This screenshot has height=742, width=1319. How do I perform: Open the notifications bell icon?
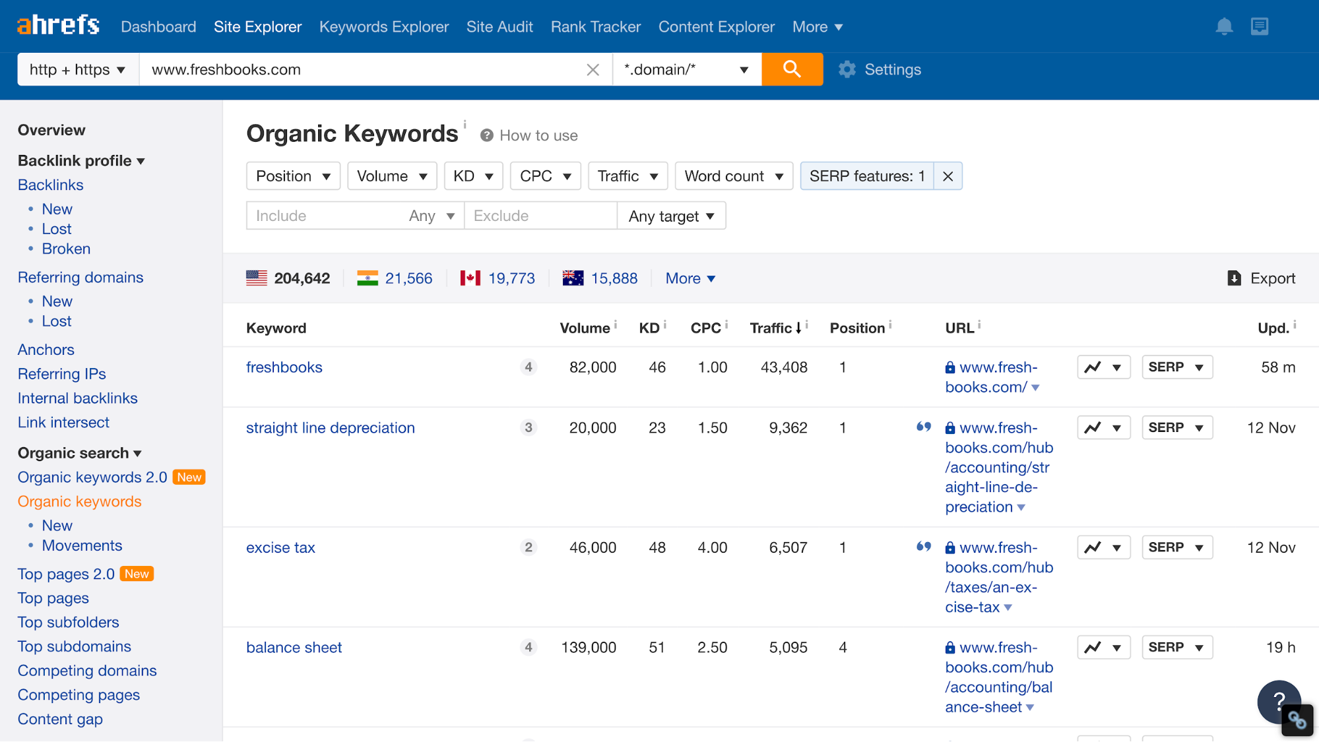(1224, 26)
